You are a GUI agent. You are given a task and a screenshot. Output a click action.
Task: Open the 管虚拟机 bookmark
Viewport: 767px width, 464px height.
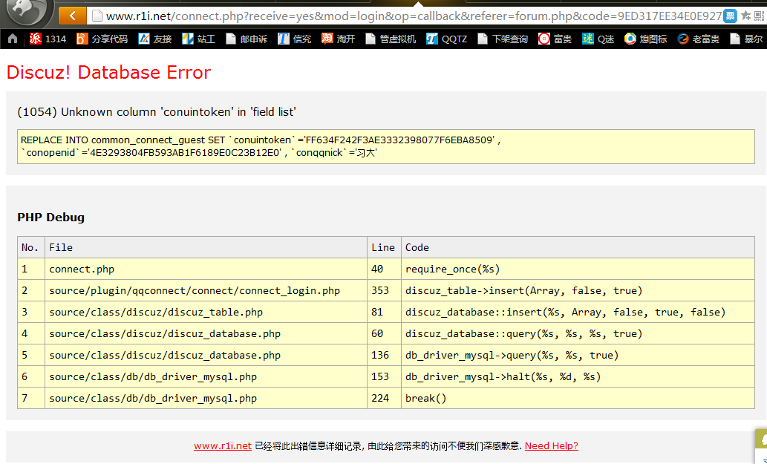click(x=391, y=39)
